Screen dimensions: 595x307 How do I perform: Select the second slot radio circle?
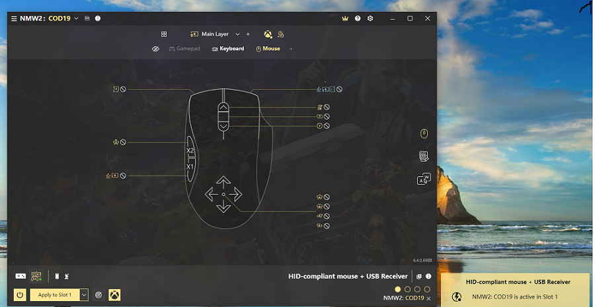(407, 289)
